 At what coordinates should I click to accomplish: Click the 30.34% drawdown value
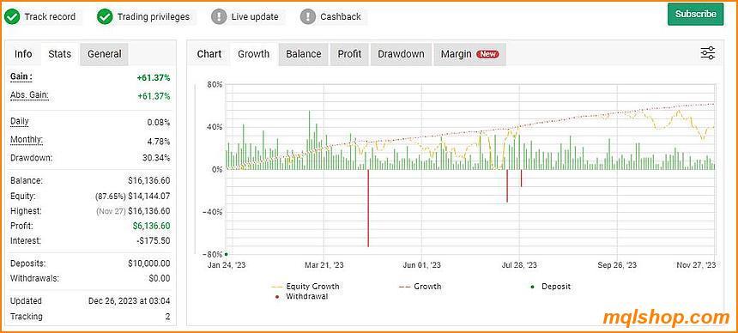(x=156, y=158)
